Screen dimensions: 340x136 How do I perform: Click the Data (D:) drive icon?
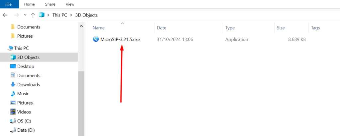(13, 130)
